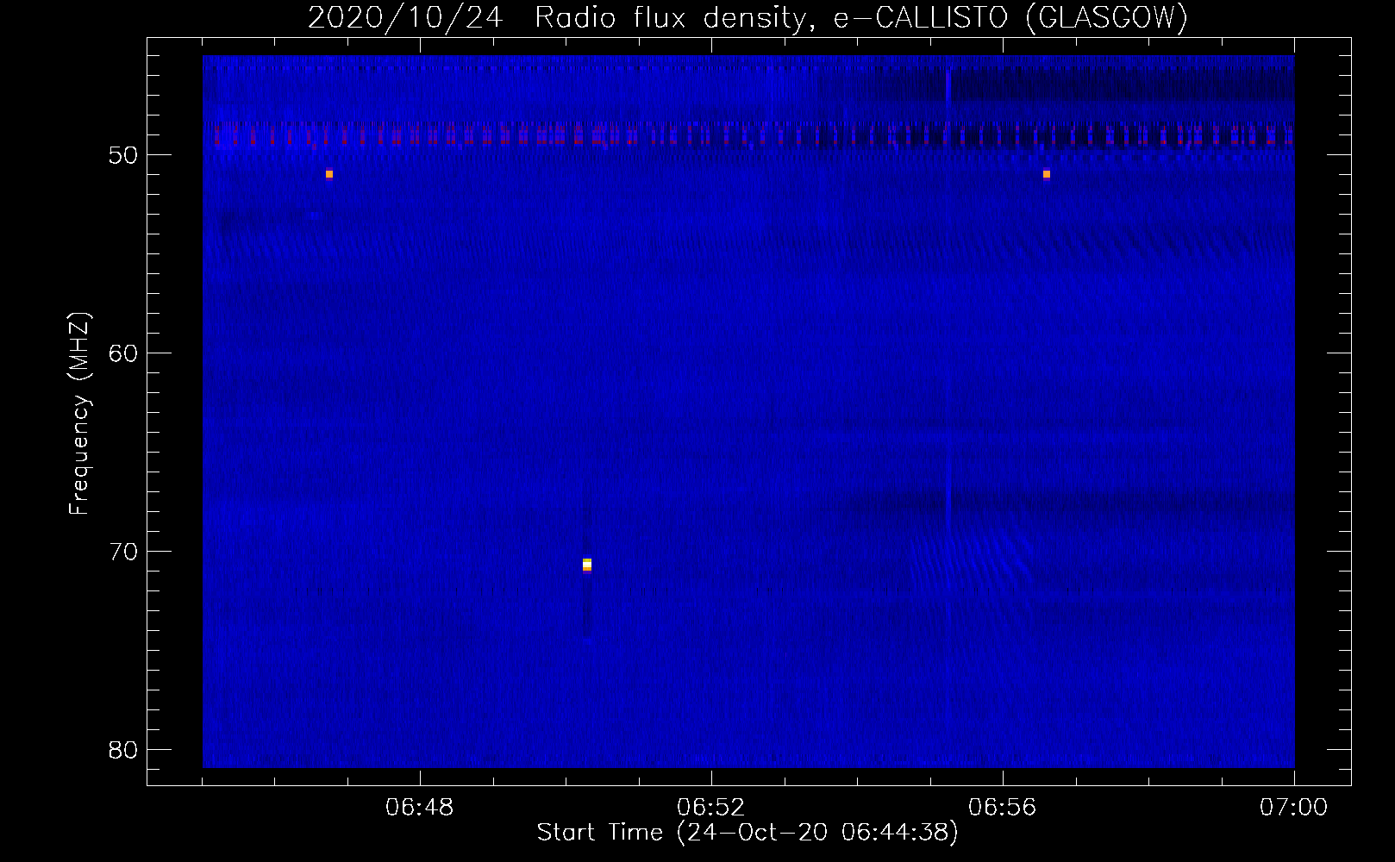Click the plot title mentioning e-CALLISTO (GLASGOW)

click(748, 18)
